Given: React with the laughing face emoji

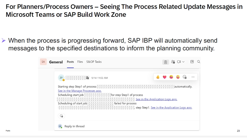Looking at the screenshot, I should (171, 77).
